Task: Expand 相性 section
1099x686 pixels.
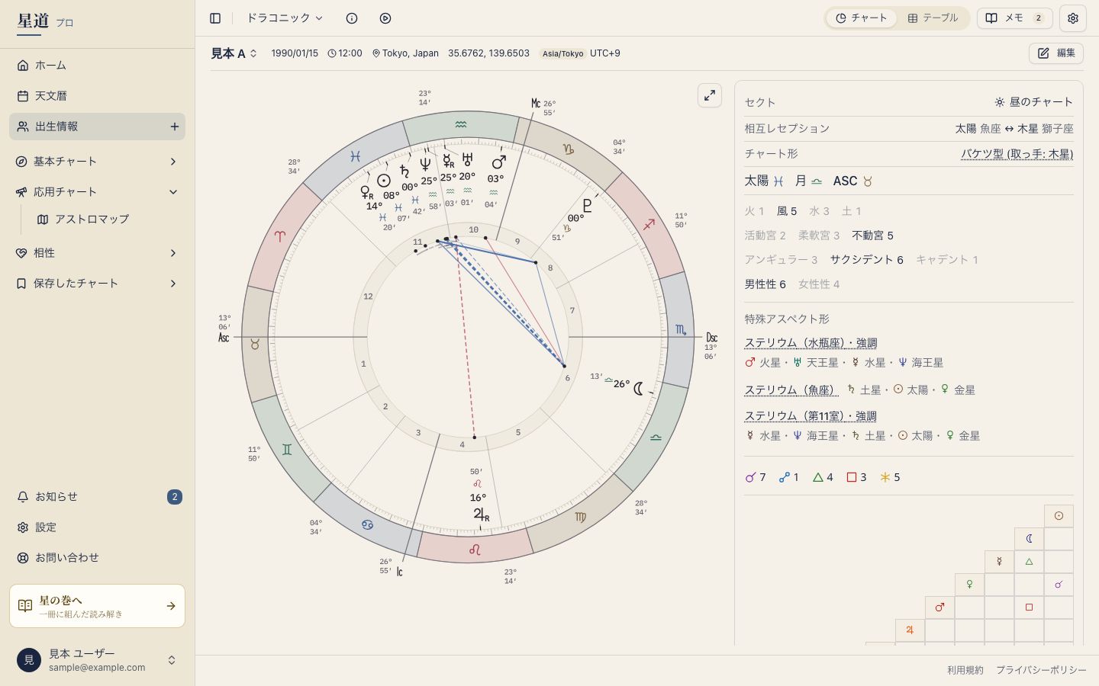Action: 97,253
